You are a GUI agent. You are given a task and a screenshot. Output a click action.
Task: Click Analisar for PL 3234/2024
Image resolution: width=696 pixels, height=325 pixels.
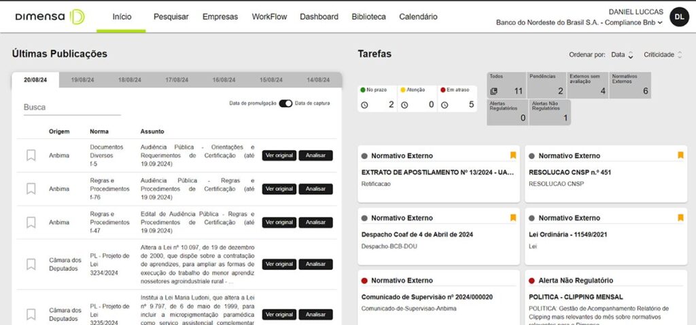tap(315, 264)
